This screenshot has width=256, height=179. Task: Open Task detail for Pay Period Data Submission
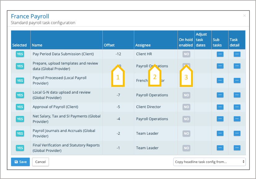237,54
